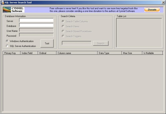This screenshot has height=114, width=166.
Task: Sort by Column name header
Action: point(77,53)
